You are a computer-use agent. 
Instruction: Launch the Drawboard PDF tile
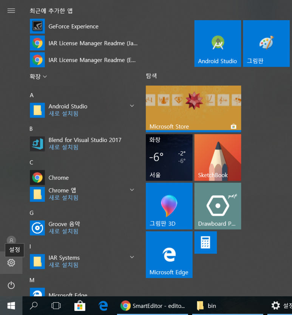pos(218,206)
